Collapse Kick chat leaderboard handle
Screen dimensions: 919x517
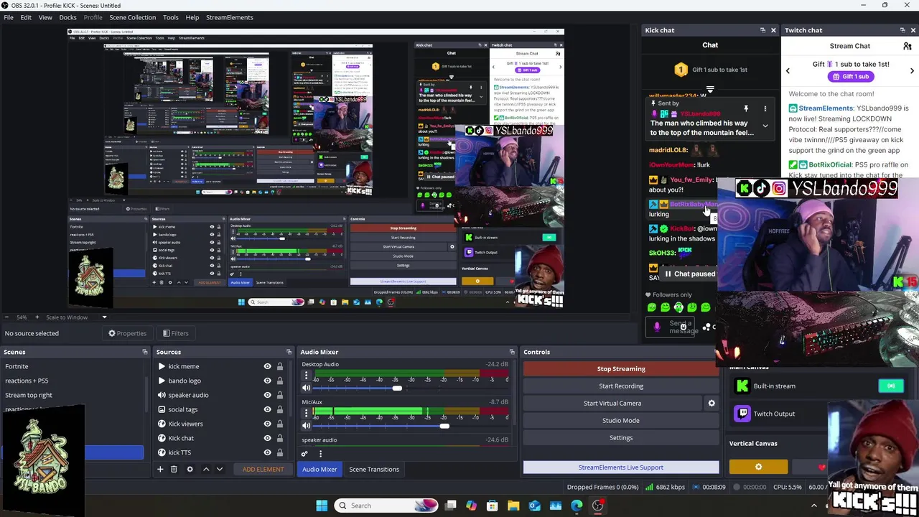coord(710,90)
